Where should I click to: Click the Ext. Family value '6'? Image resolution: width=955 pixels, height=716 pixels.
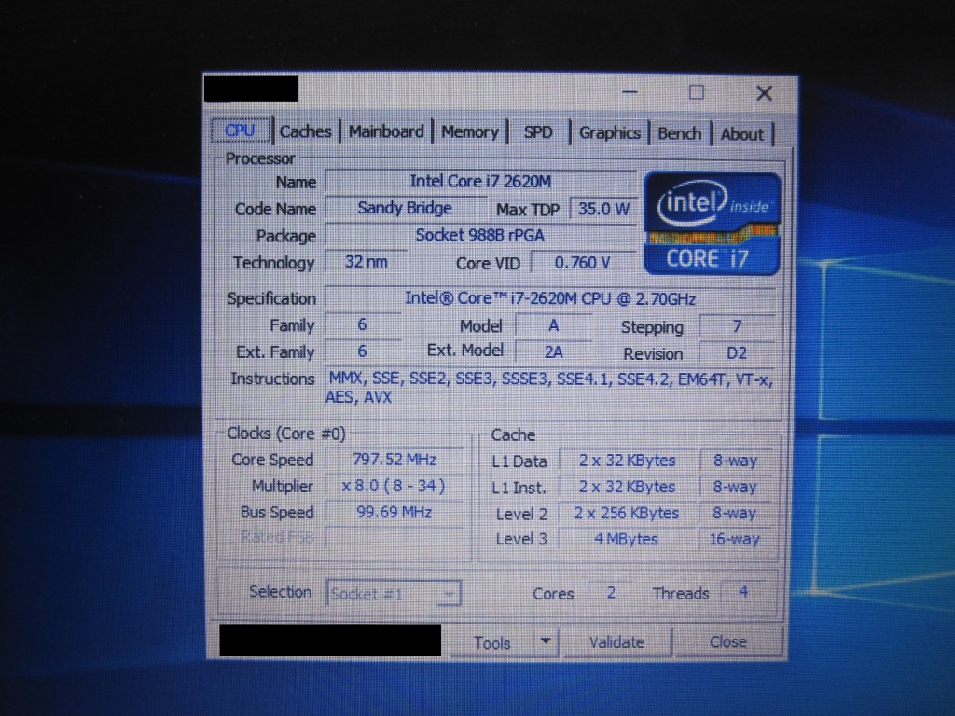[x=362, y=351]
